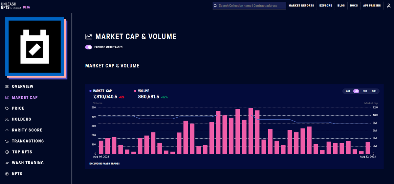Open the NFTs section in sidebar

point(17,174)
